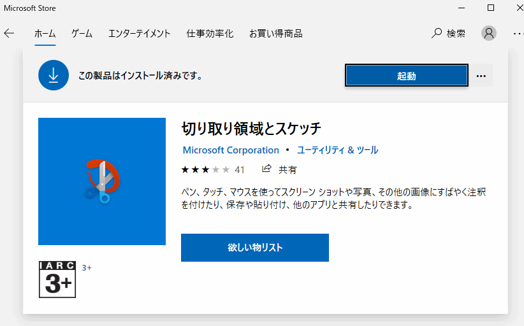Image resolution: width=524 pixels, height=326 pixels.
Task: Launch the app with 起動 button
Action: point(406,75)
